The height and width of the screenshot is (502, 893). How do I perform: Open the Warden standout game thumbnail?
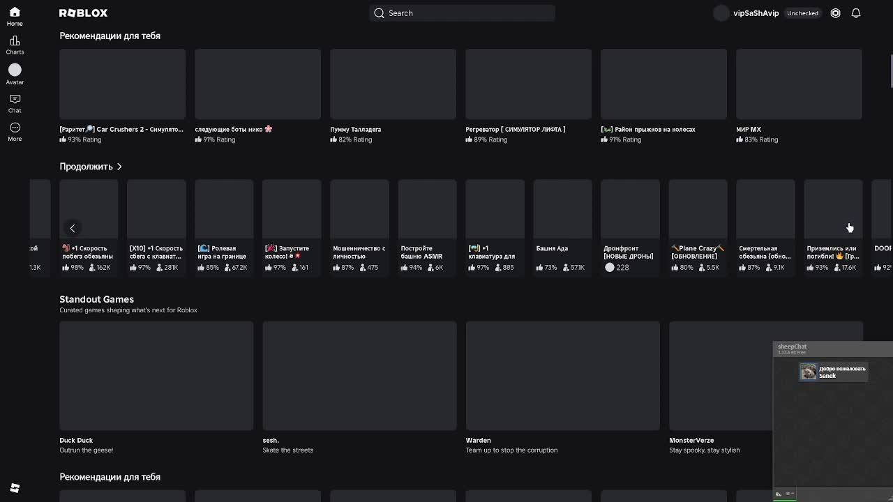pyautogui.click(x=562, y=376)
